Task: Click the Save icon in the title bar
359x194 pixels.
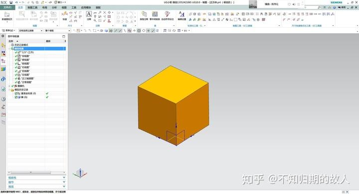Action: pos(11,2)
